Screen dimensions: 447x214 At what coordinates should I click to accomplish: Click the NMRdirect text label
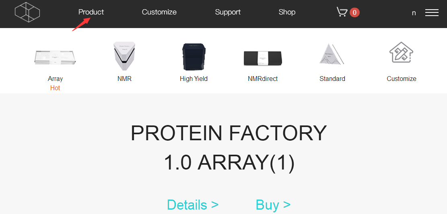[x=263, y=79]
